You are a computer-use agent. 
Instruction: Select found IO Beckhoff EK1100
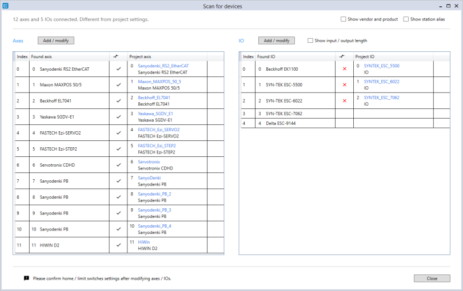[x=282, y=69]
